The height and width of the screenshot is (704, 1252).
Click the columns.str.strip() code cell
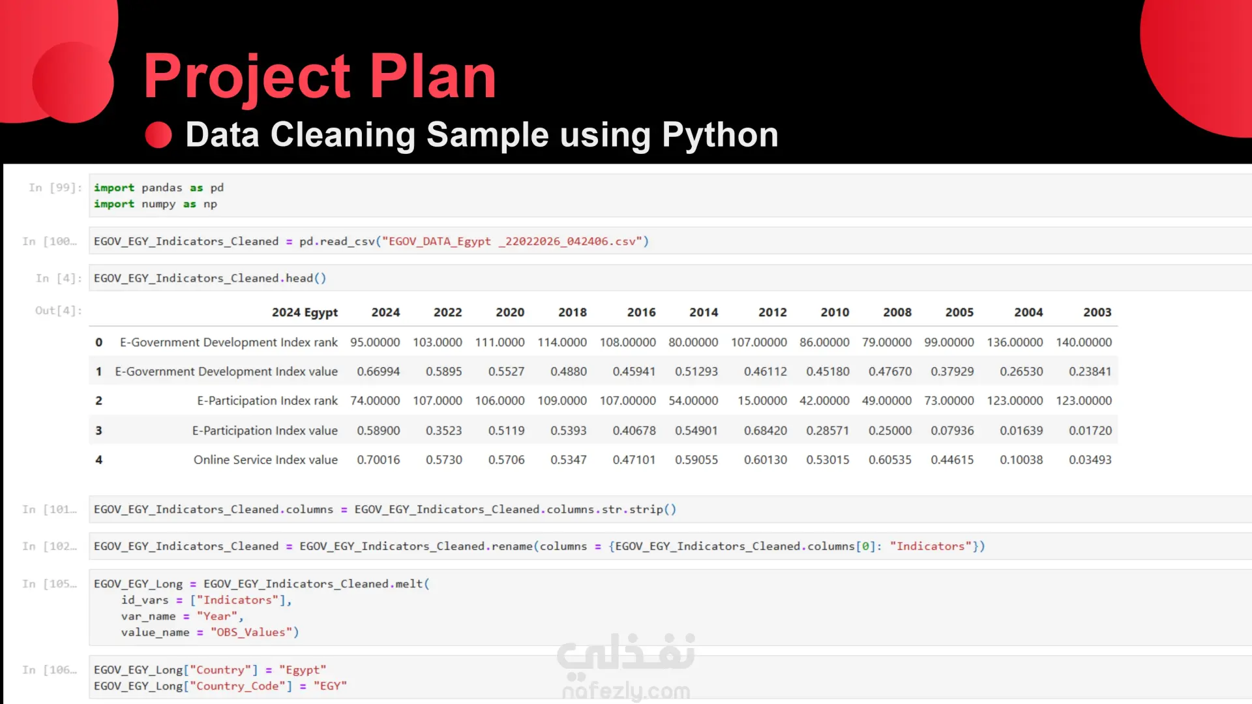click(670, 509)
